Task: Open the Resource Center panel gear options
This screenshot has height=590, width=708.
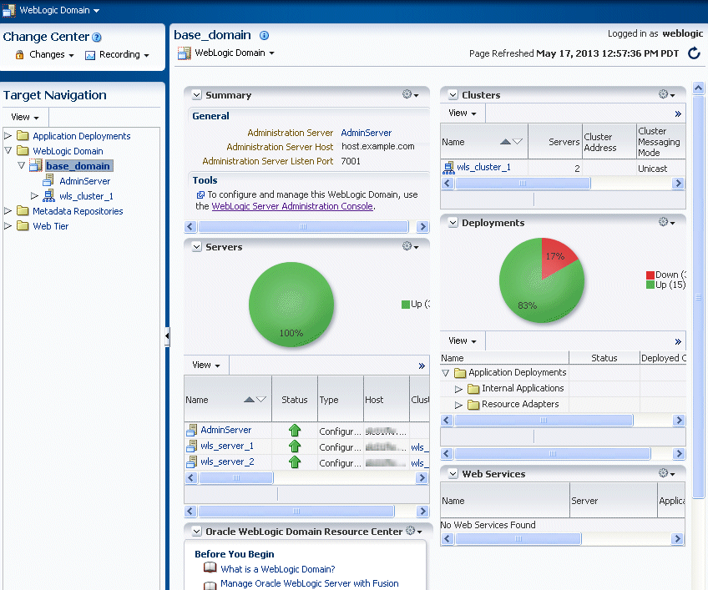Action: (413, 531)
